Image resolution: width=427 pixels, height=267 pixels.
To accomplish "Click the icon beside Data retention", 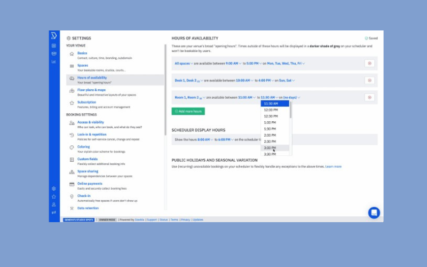I will click(x=72, y=208).
